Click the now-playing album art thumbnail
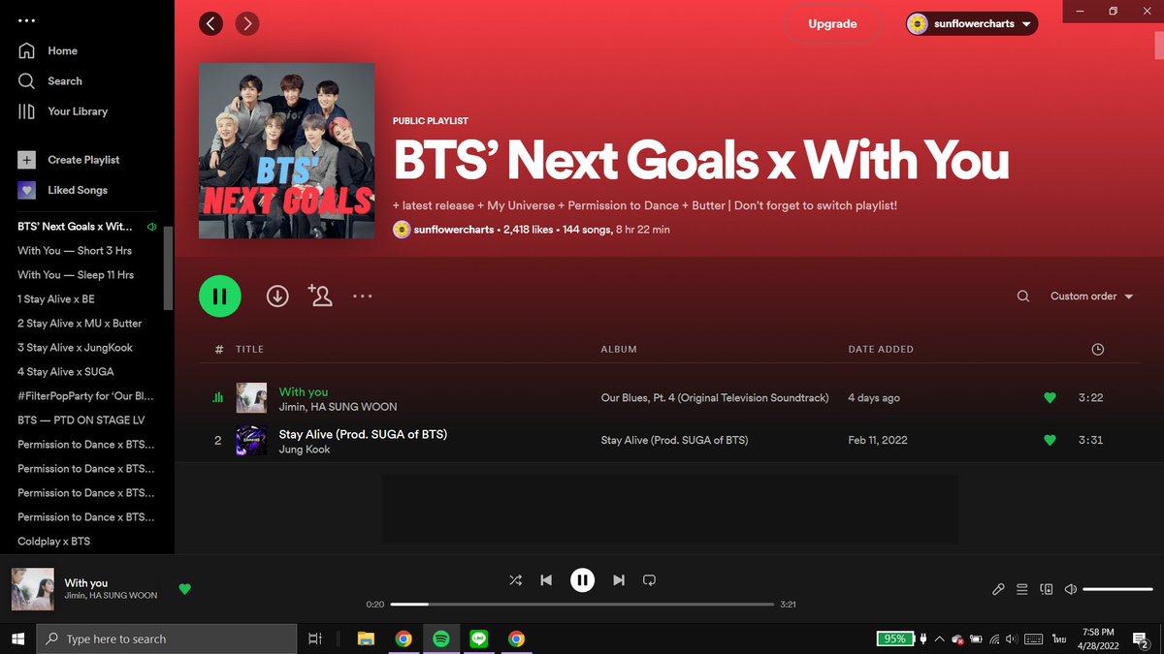 32,588
